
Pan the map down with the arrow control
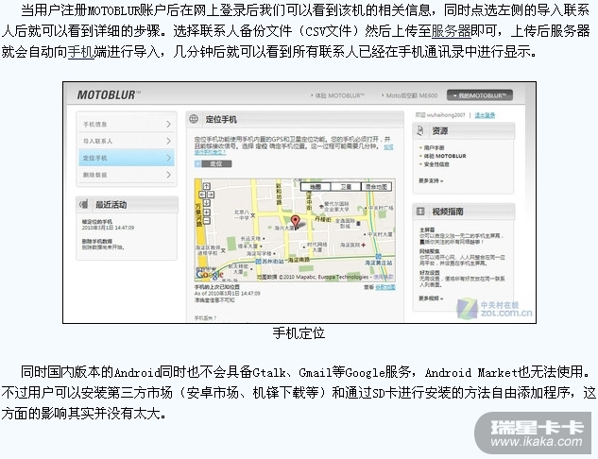[206, 203]
